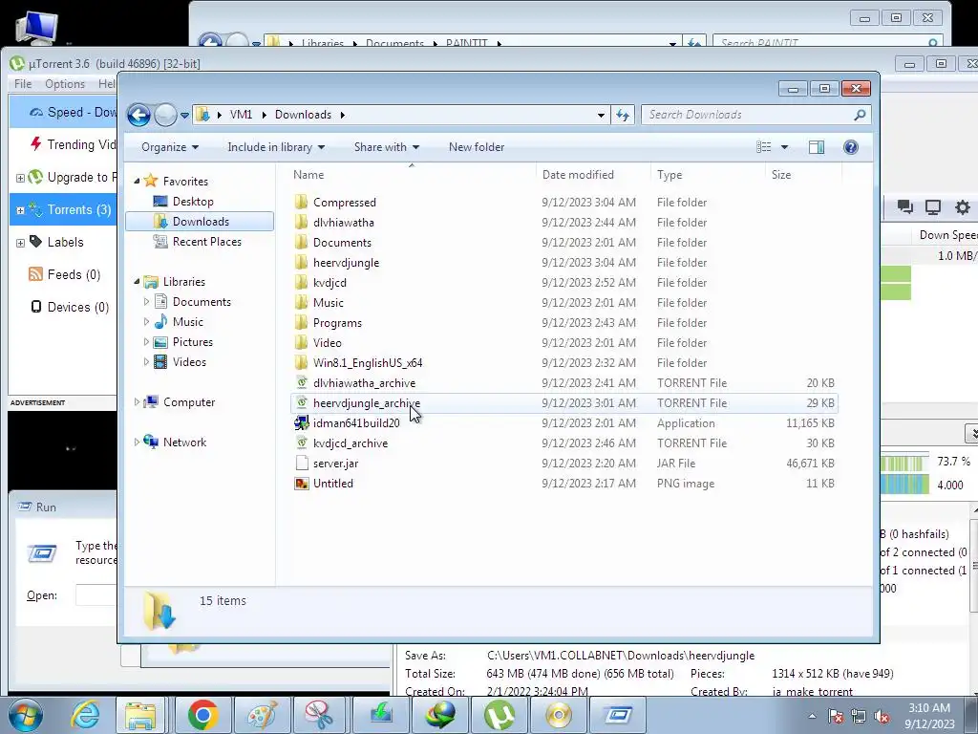
Task: Switch to uTorrent in the taskbar
Action: tap(500, 715)
